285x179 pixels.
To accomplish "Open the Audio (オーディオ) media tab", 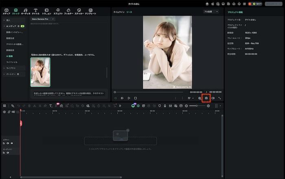I will tap(26, 11).
